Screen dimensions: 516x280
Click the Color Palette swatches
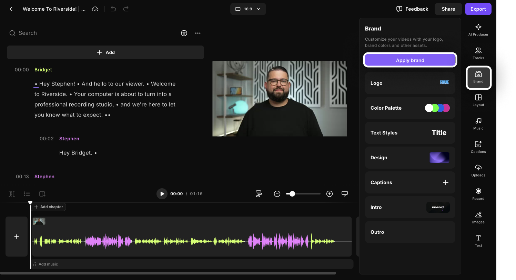click(437, 108)
